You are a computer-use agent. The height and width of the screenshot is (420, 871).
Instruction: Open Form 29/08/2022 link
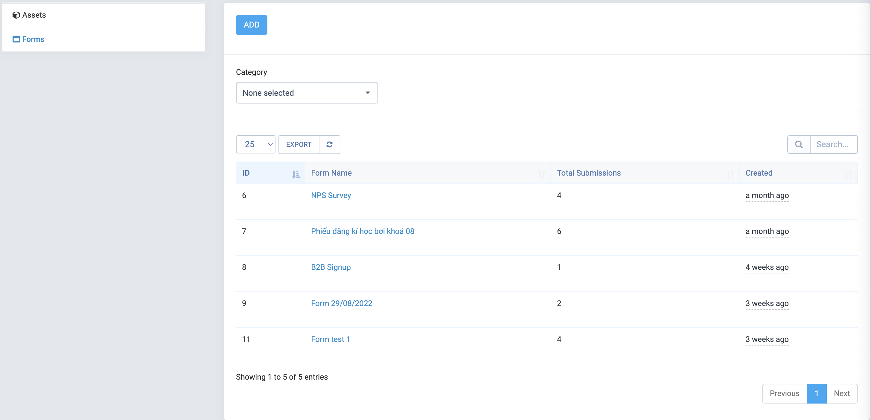coord(341,303)
